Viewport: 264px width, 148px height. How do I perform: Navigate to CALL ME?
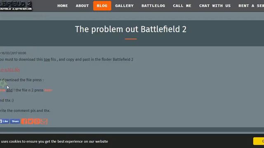(x=182, y=6)
